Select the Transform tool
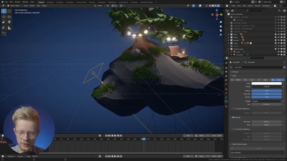 (x=9, y=22)
